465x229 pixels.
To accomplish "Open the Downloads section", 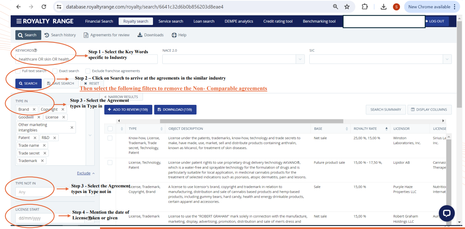I will 150,35.
